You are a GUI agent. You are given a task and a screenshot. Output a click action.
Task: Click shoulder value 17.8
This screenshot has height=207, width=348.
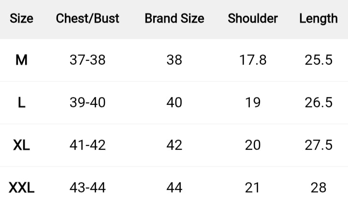pos(253,60)
